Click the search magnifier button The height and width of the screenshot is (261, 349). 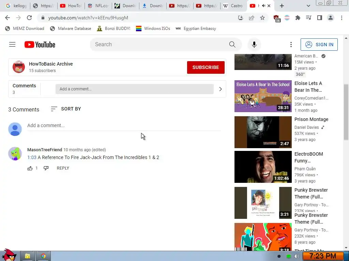pyautogui.click(x=232, y=45)
